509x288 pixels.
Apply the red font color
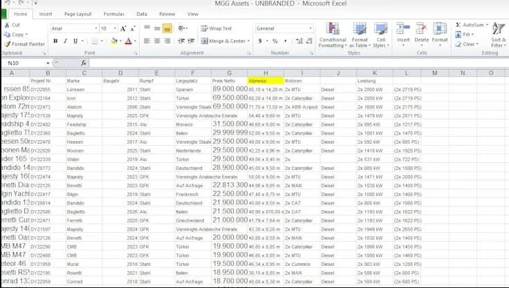129,41
